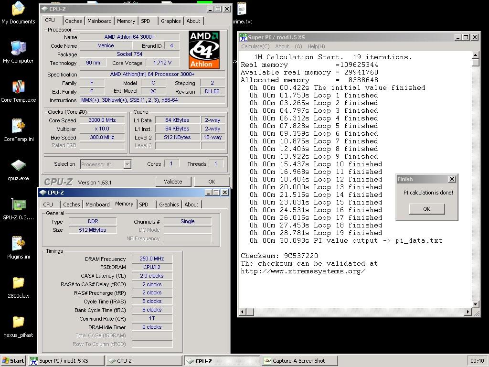The height and width of the screenshot is (367, 489).
Task: Click the AMD Athlon 64 logo
Action: tap(204, 50)
